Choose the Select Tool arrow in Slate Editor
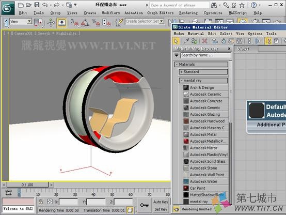The height and width of the screenshot is (215, 286). coord(176,41)
